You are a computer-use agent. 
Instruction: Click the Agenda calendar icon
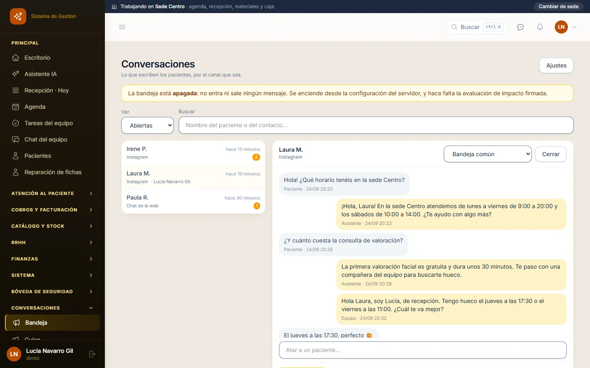click(x=16, y=107)
